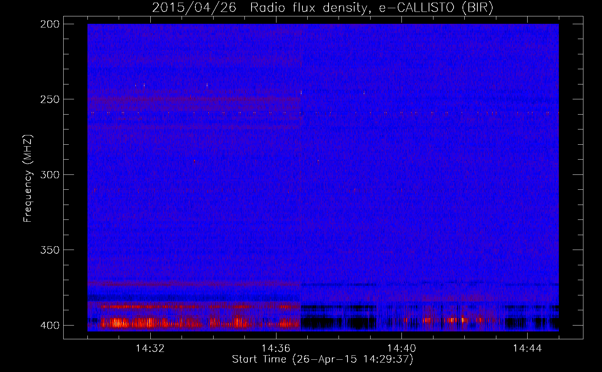Image resolution: width=602 pixels, height=372 pixels.
Task: Click the 200 frequency tick label
Action: pos(49,24)
